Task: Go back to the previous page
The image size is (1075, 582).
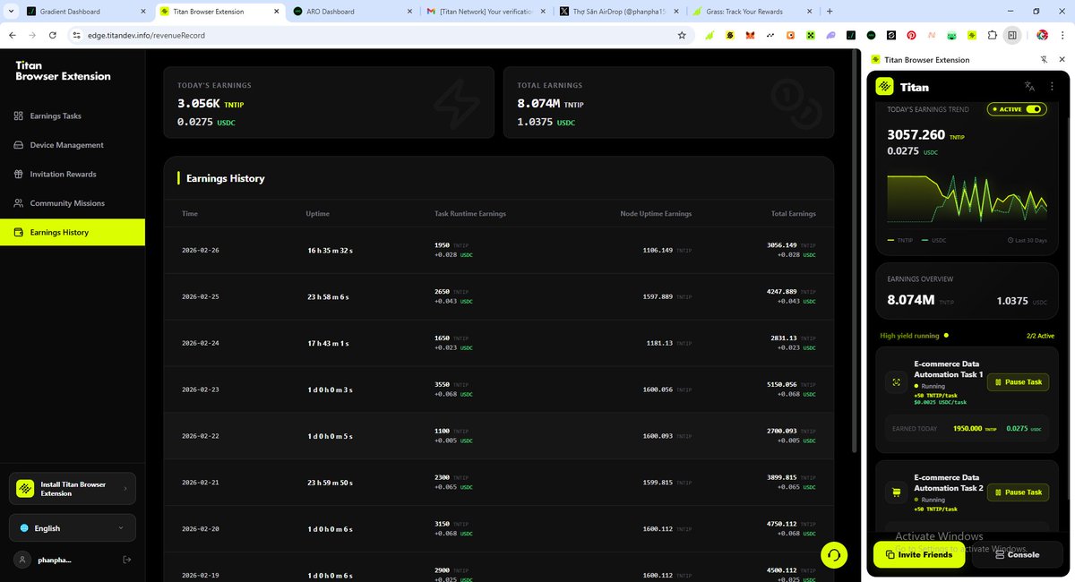Action: coord(13,35)
